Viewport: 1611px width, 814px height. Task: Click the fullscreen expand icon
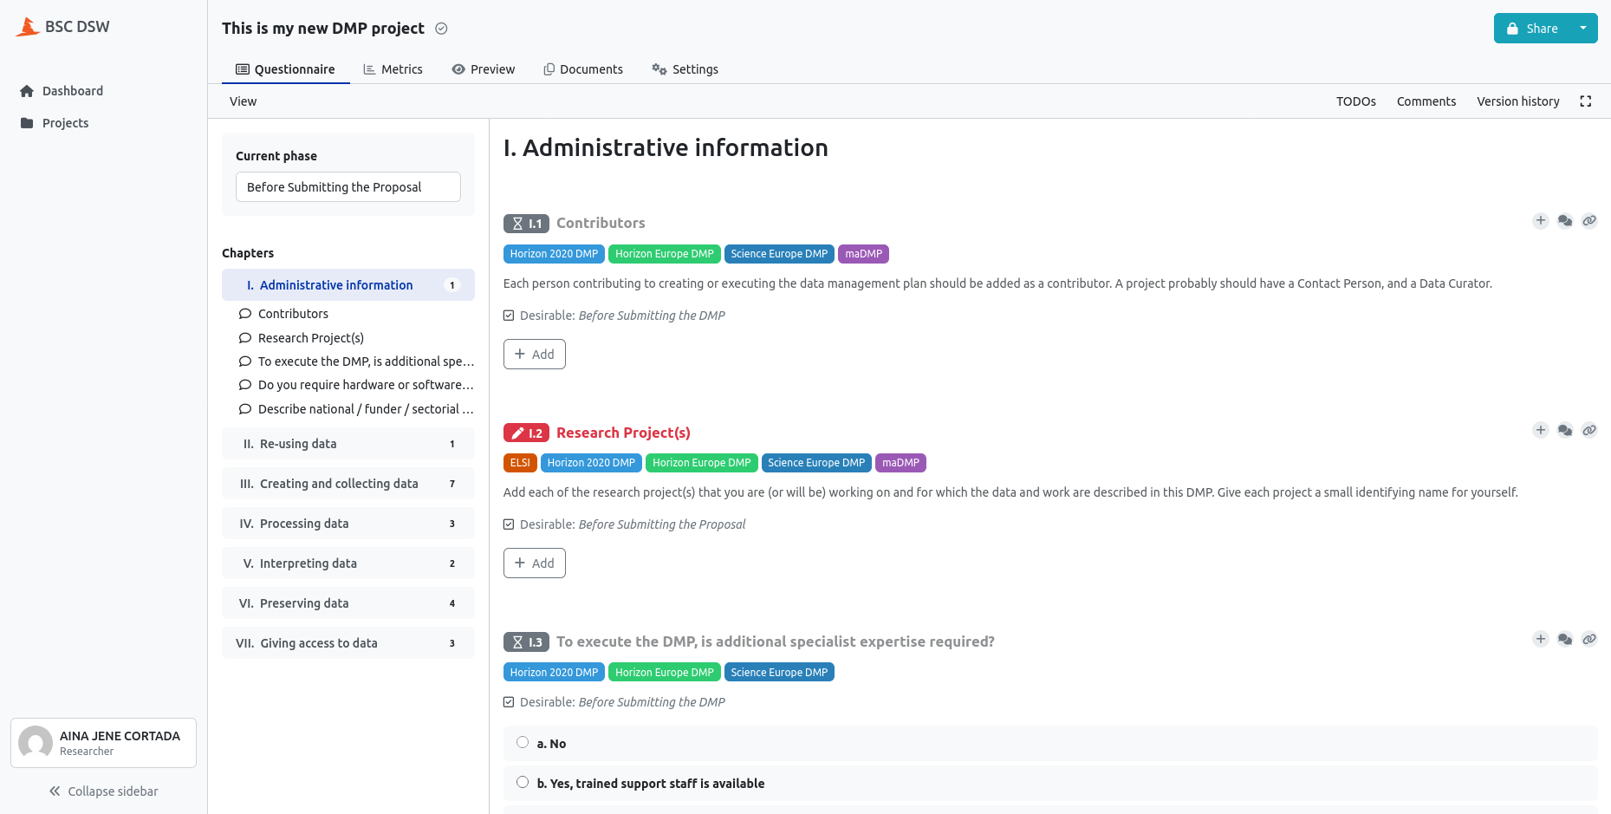click(1585, 101)
